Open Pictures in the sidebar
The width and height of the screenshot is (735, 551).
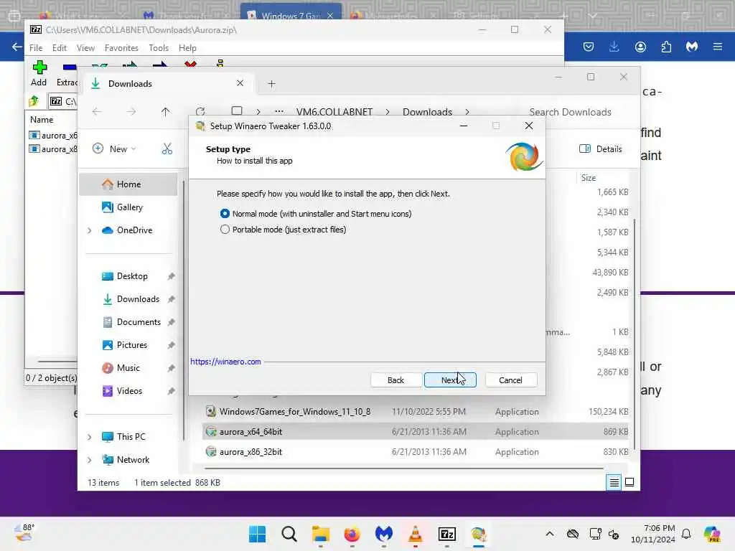(132, 345)
